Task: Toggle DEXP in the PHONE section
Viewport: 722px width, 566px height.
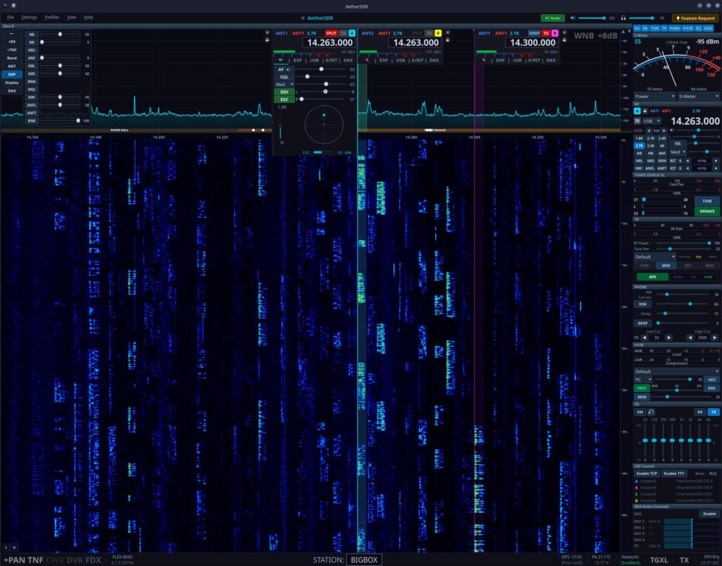Action: 643,323
